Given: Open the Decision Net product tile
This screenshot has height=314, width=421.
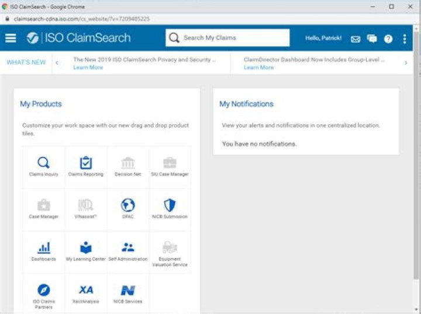Looking at the screenshot, I should click(x=128, y=167).
